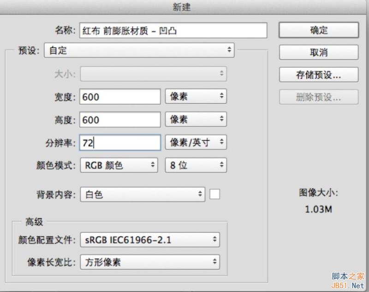Click the 1.03M image size text
This screenshot has height=292, width=369.
coord(318,209)
